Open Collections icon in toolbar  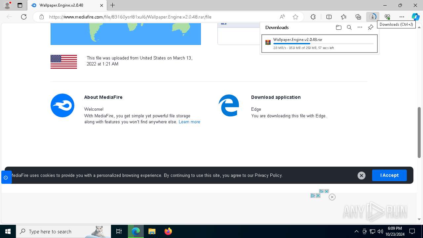pyautogui.click(x=358, y=17)
